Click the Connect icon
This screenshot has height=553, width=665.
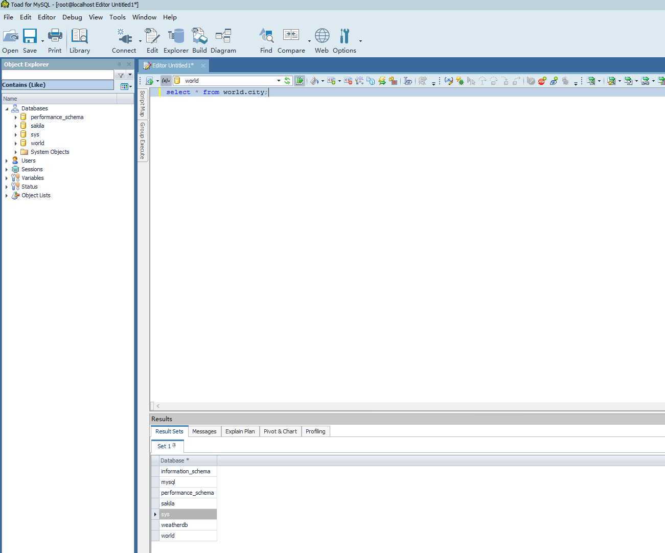pos(124,41)
